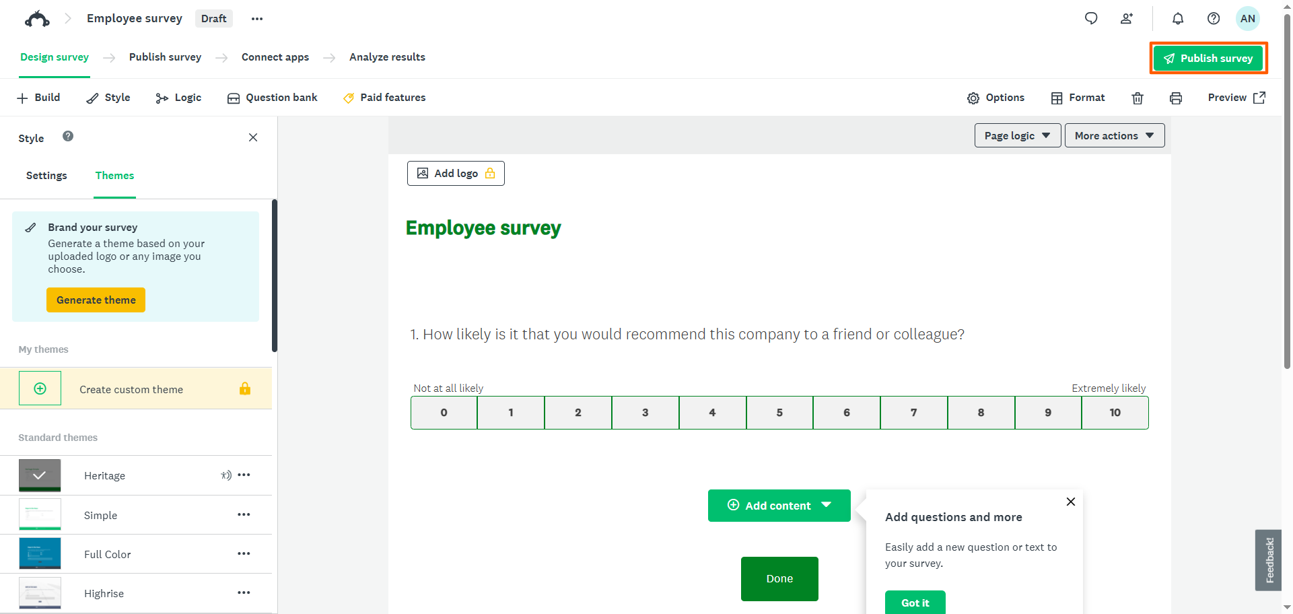
Task: Close the Style side panel
Action: pyautogui.click(x=253, y=137)
